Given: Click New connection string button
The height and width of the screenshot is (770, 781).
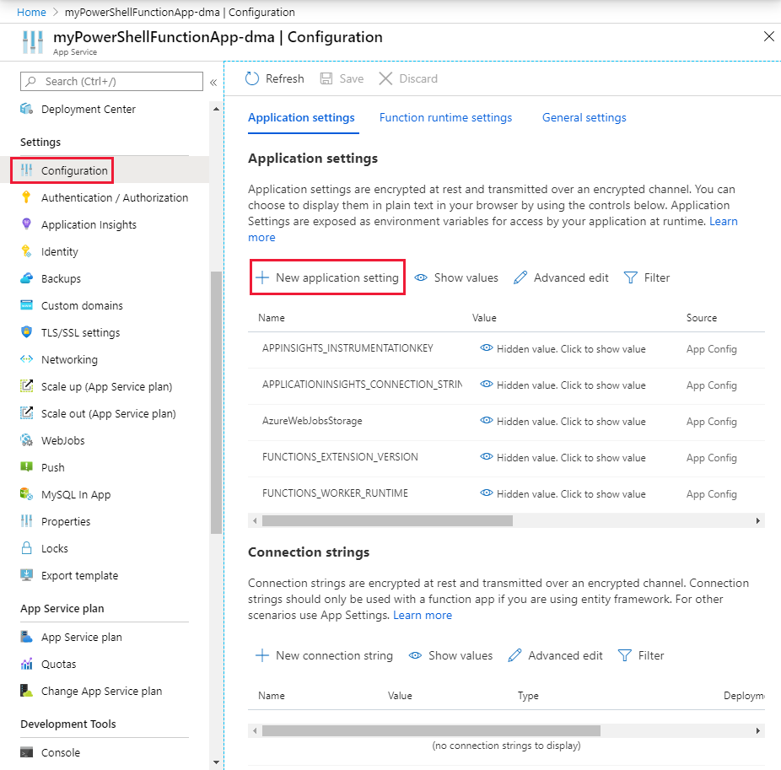Looking at the screenshot, I should pyautogui.click(x=324, y=655).
